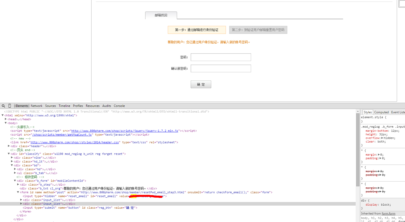
Task: Click step two 到验证用户邮箱重置用户密码 box
Action: pos(258,30)
